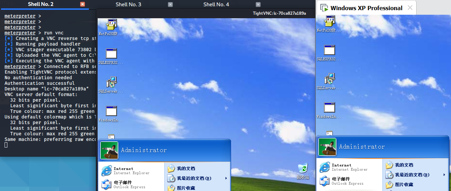Screen dimensions: 451x191
Task: Switch to the Shell No. 4 tab
Action: [216, 5]
